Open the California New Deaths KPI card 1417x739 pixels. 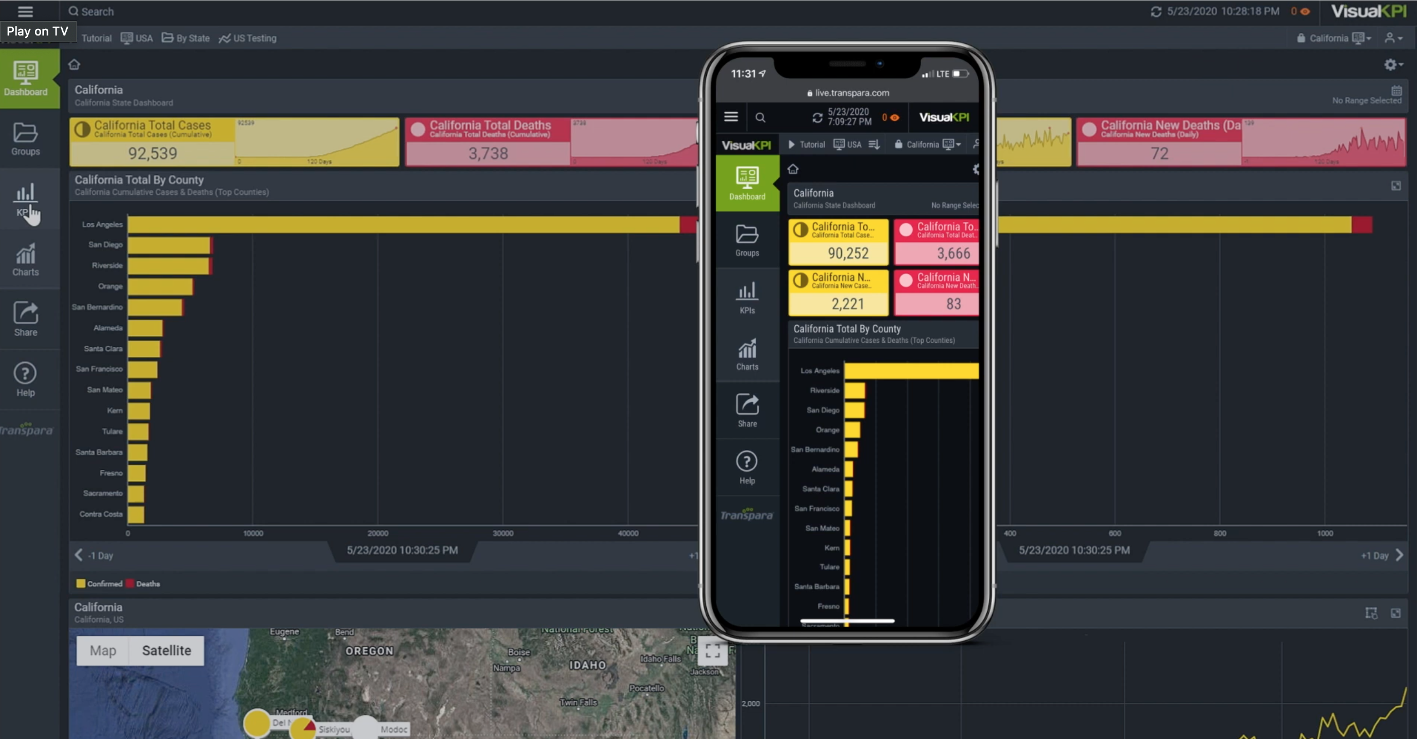point(1241,142)
